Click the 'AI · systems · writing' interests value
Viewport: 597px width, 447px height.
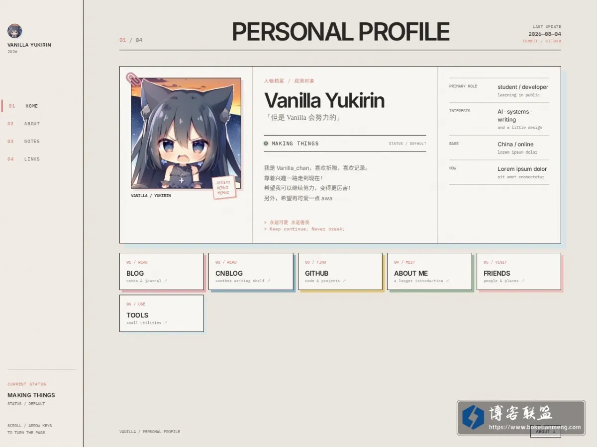(515, 116)
